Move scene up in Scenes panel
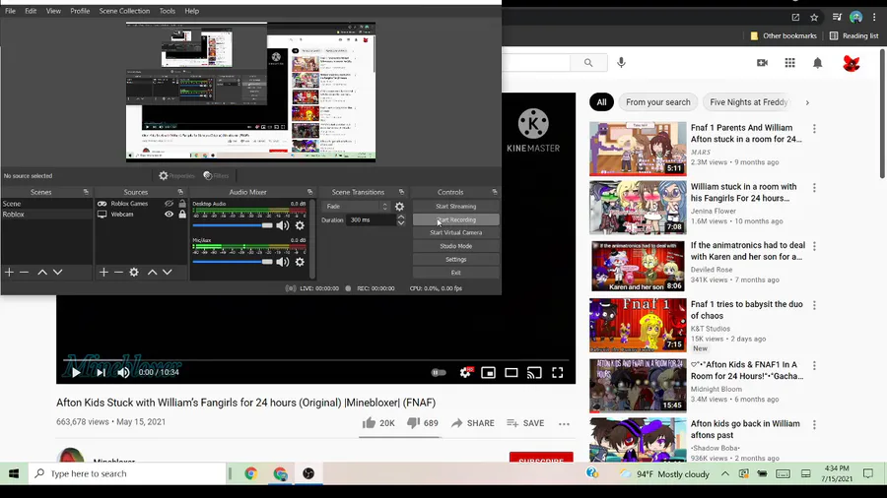The width and height of the screenshot is (887, 498). [x=42, y=273]
